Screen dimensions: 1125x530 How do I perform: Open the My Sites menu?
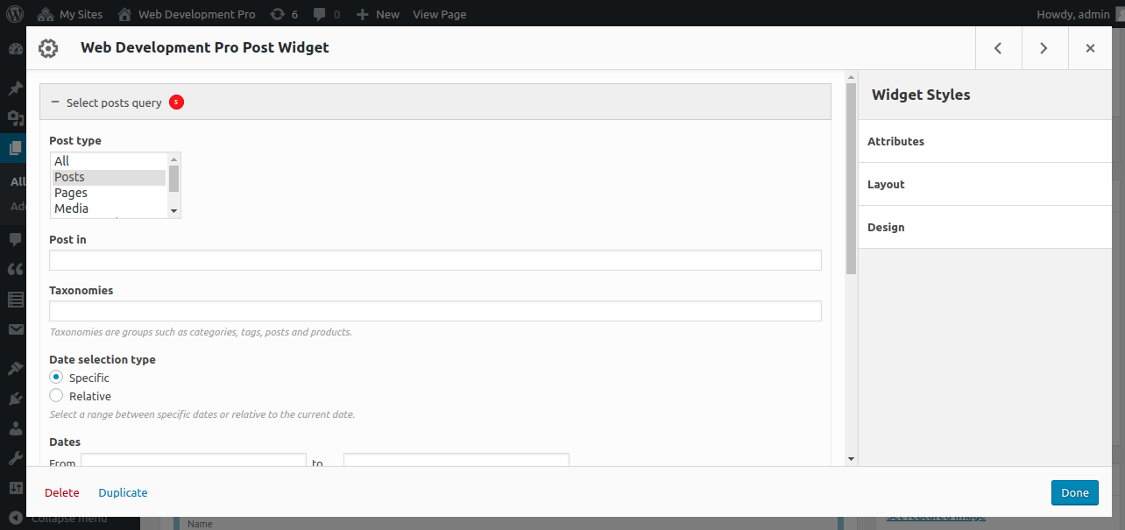(69, 14)
